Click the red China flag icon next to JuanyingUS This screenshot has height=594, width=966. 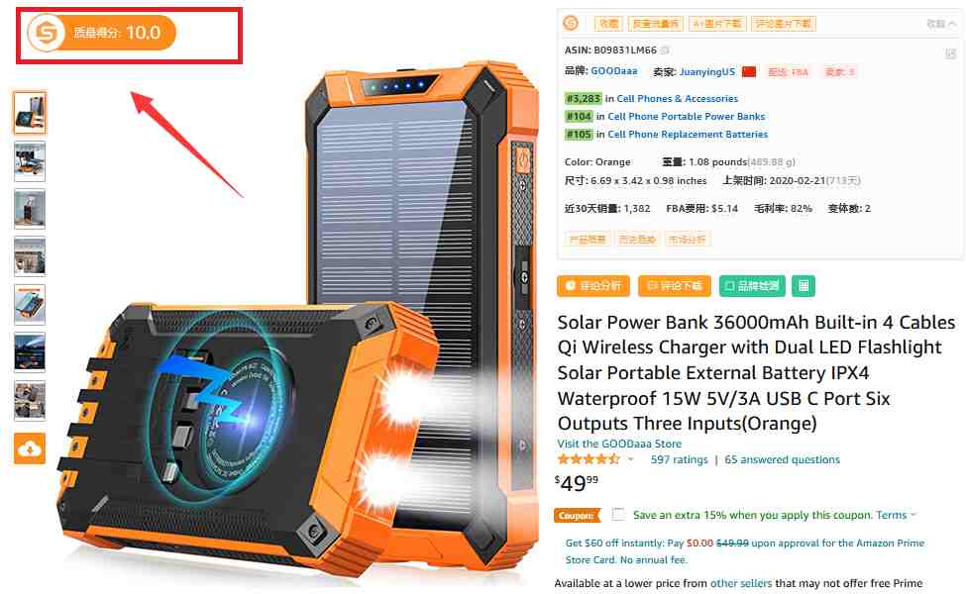coord(749,72)
